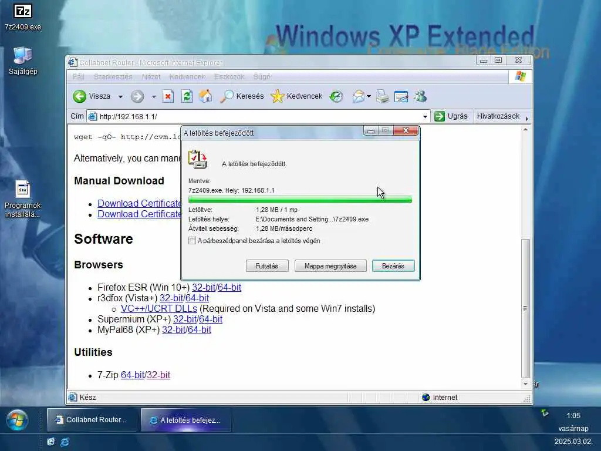Open r3dfox 32-bit link
Screen dimensions: 601x451
pyautogui.click(x=171, y=298)
